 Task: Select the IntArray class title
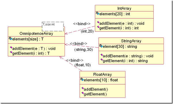tap(124, 8)
